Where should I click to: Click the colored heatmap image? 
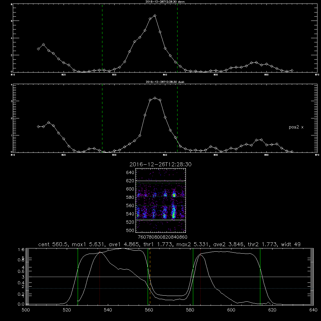pyautogui.click(x=160, y=200)
